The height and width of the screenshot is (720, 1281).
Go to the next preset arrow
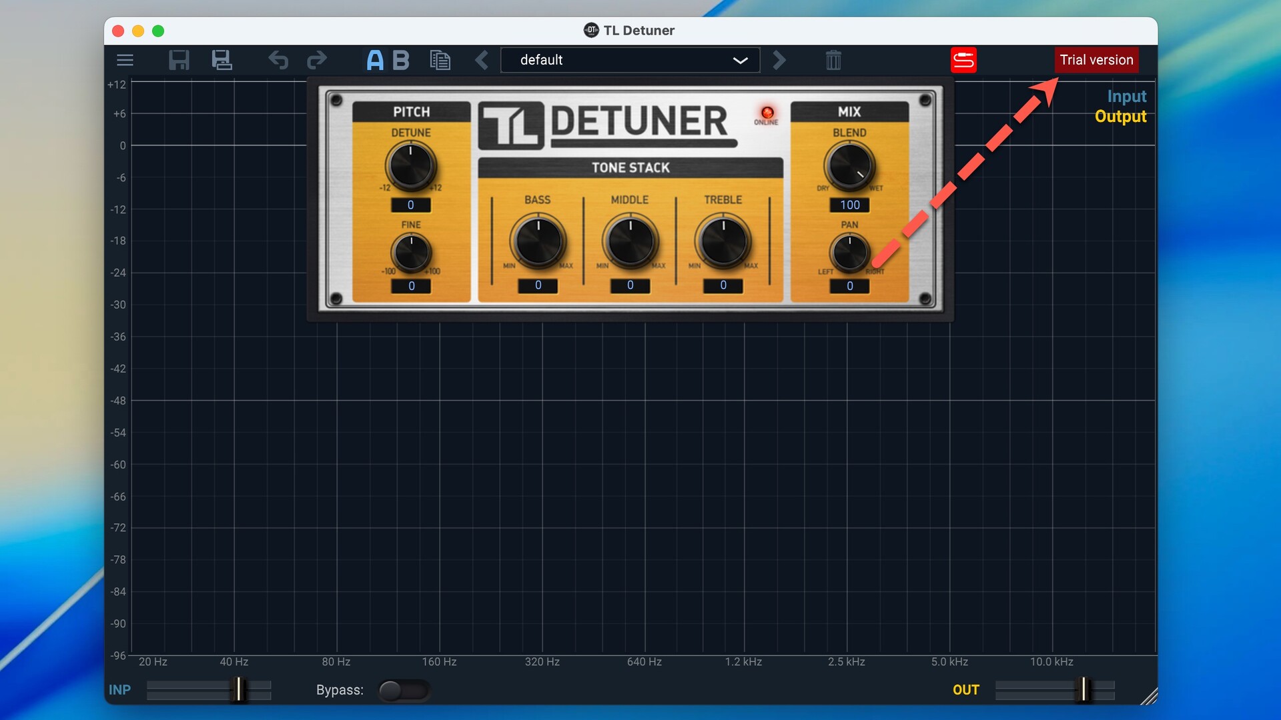tap(779, 60)
